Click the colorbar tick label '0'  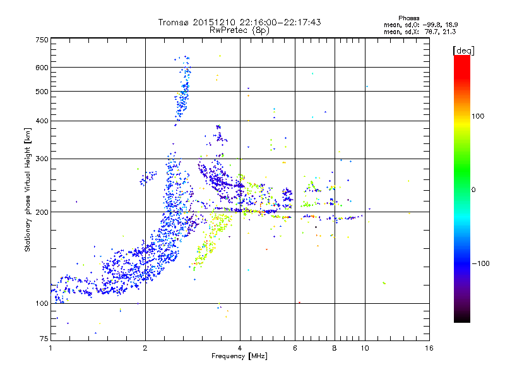[473, 190]
